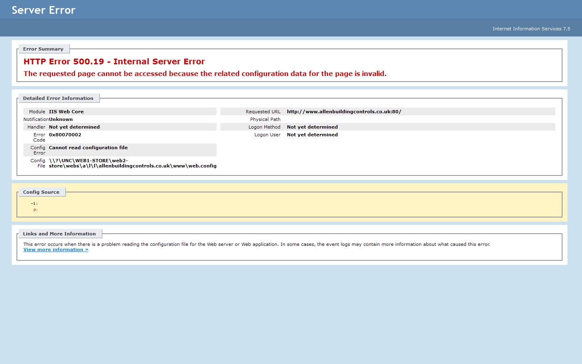Click the invalid configuration data error message
The width and height of the screenshot is (582, 364).
(x=205, y=74)
